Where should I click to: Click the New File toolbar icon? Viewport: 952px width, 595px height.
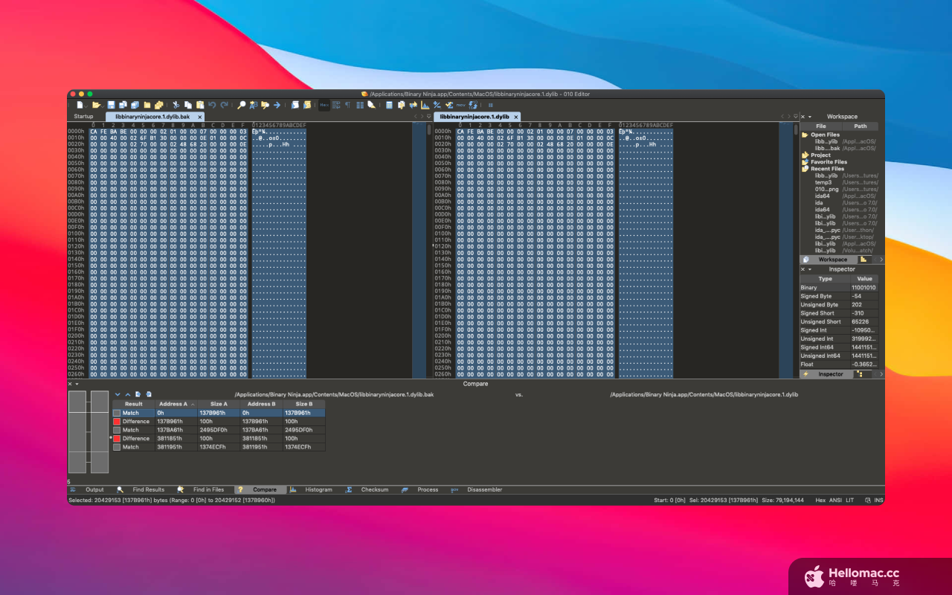pyautogui.click(x=80, y=105)
